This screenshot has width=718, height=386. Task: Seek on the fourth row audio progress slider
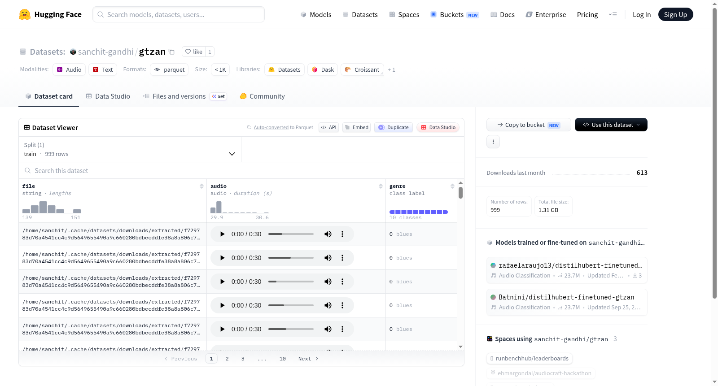click(291, 305)
